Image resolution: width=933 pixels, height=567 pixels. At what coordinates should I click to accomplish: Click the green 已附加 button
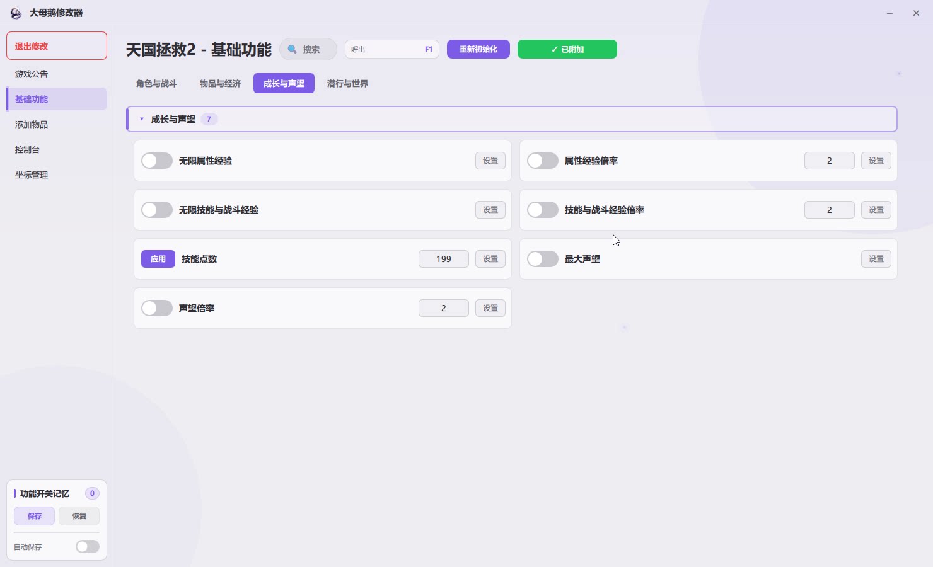pyautogui.click(x=567, y=49)
